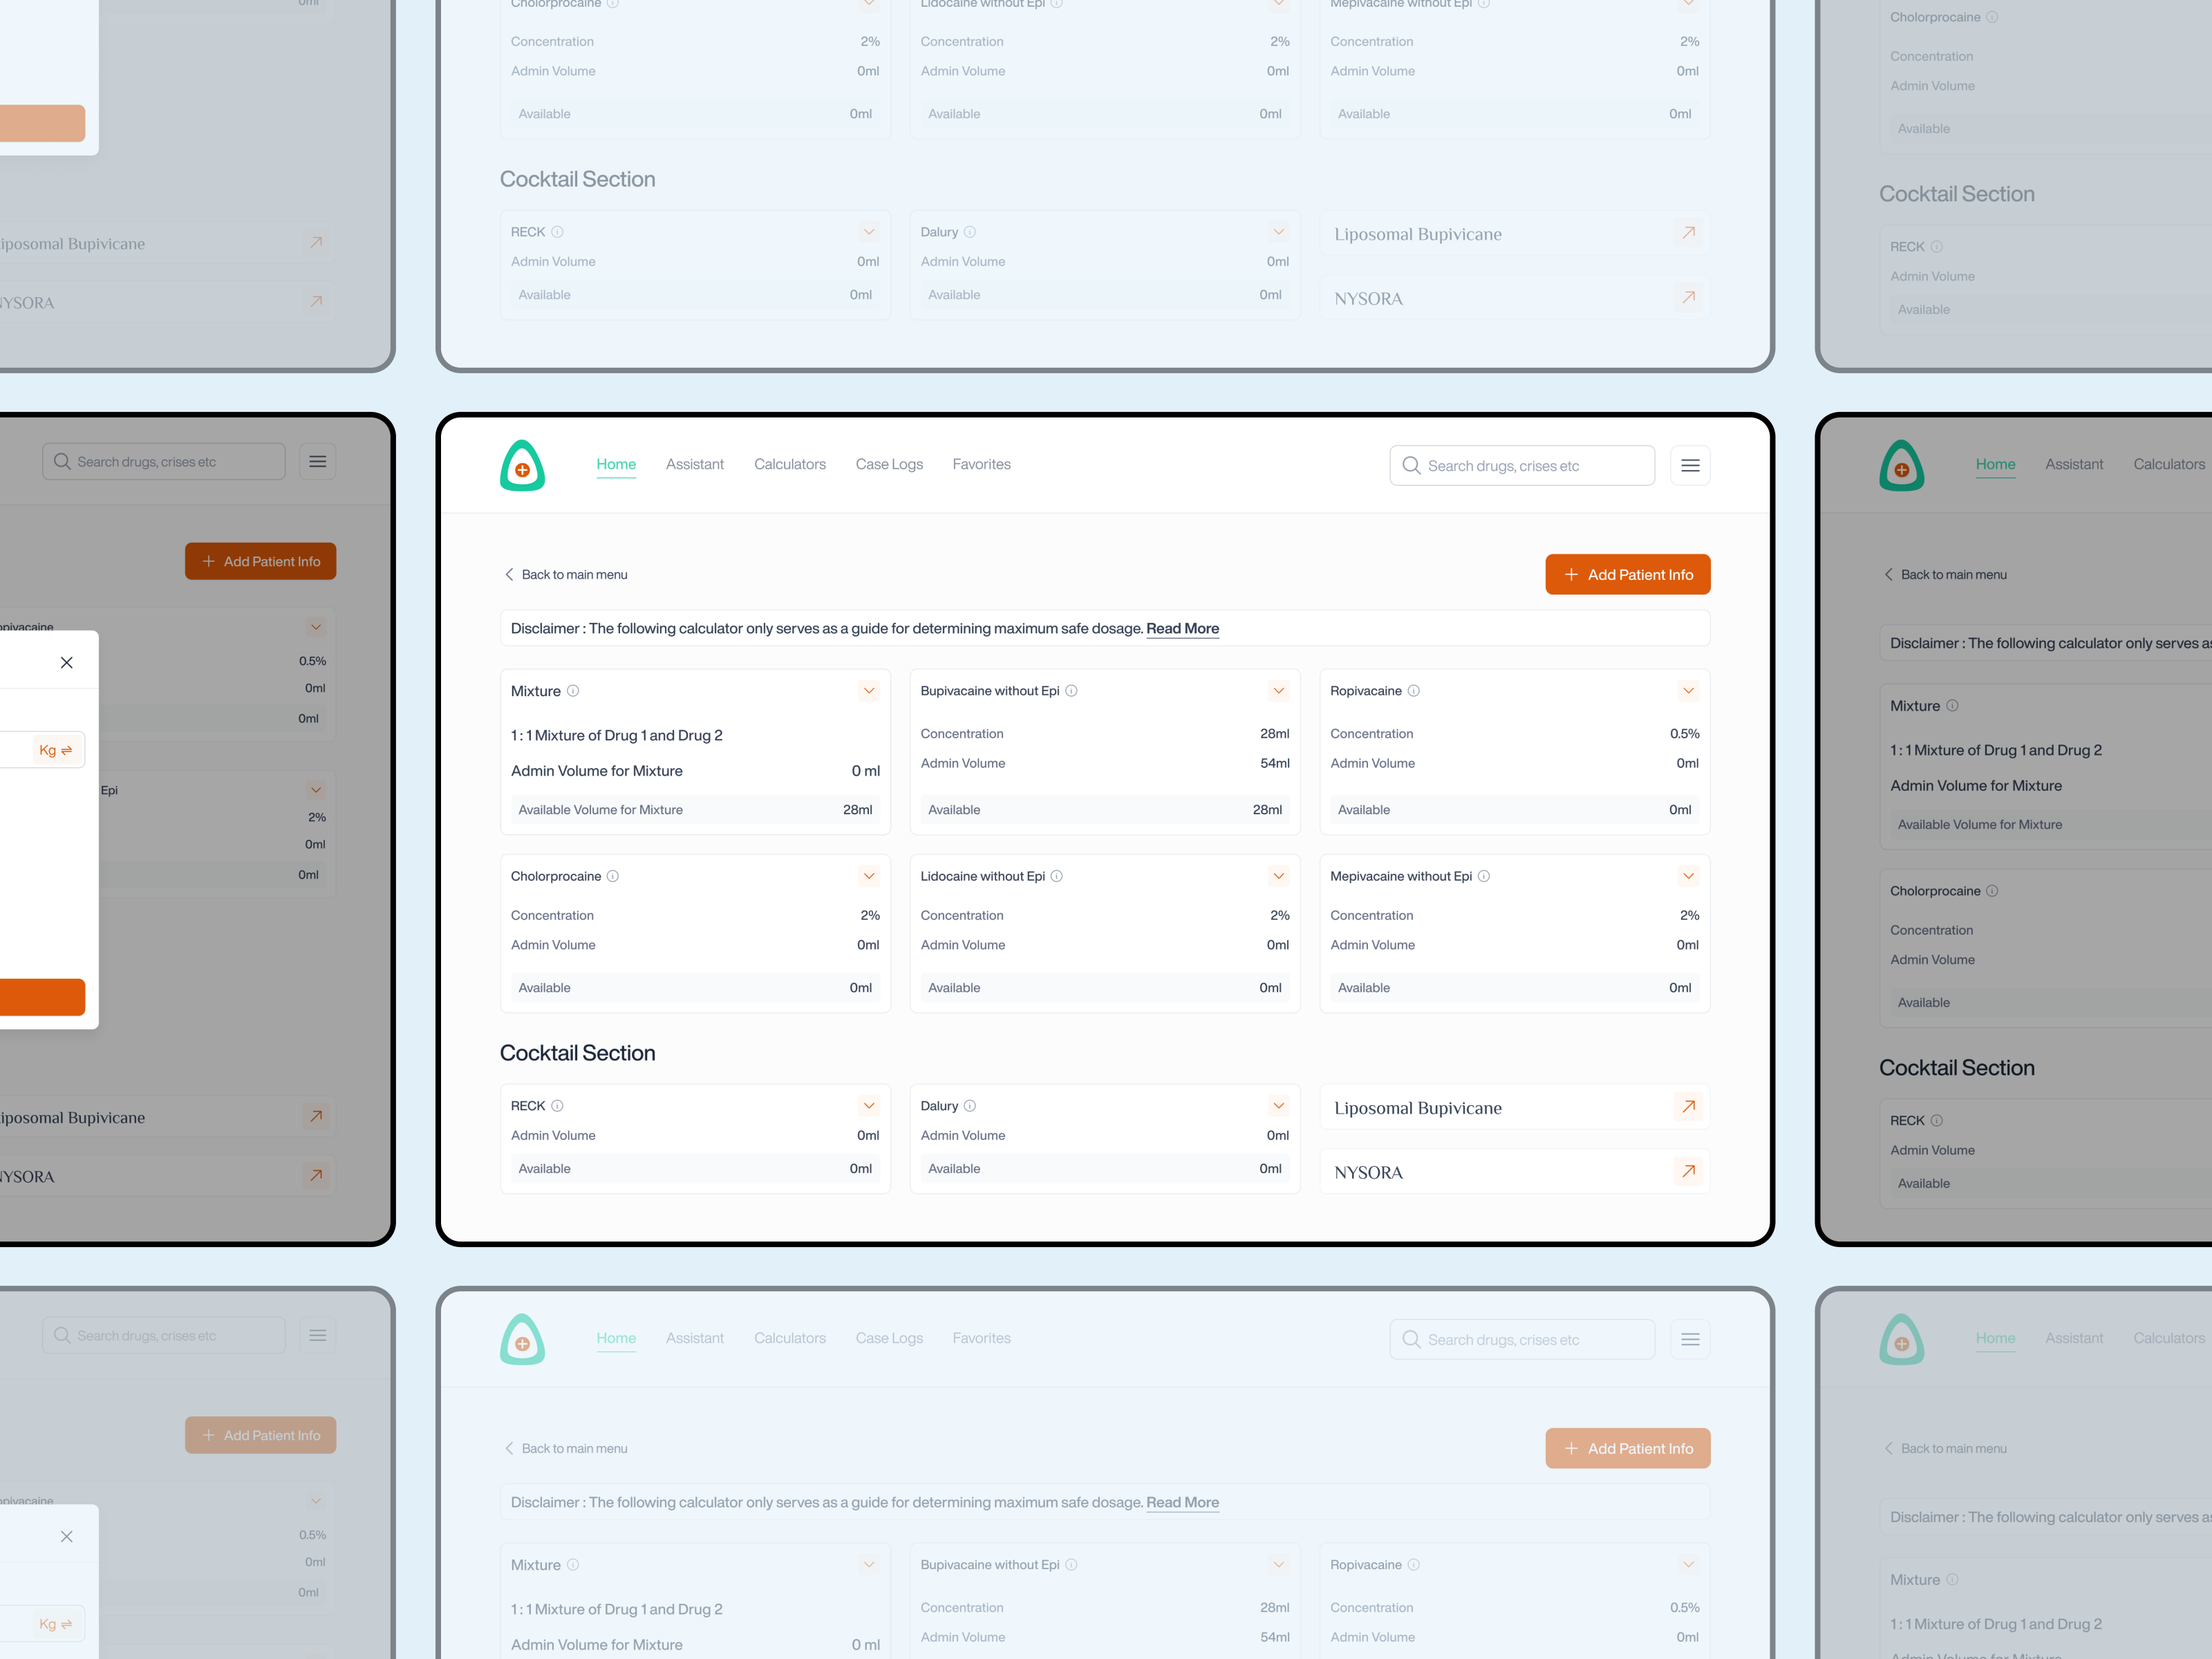Open the NYSORA arrow in the dimmed left window
Viewport: 2212px width, 1659px height.
(x=316, y=1175)
